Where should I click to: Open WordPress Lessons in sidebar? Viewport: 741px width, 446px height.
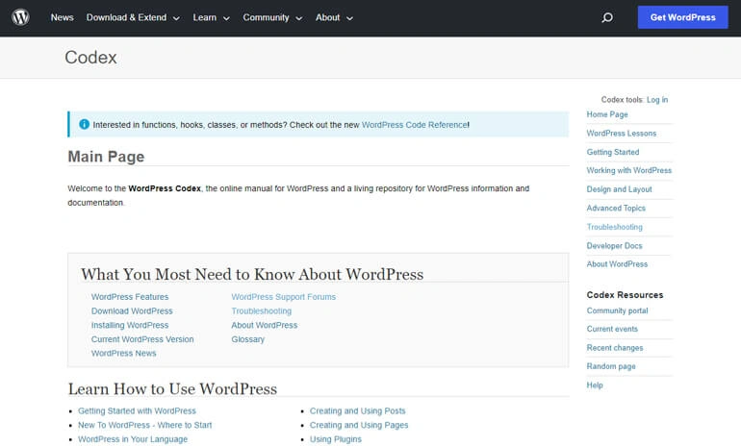tap(621, 133)
